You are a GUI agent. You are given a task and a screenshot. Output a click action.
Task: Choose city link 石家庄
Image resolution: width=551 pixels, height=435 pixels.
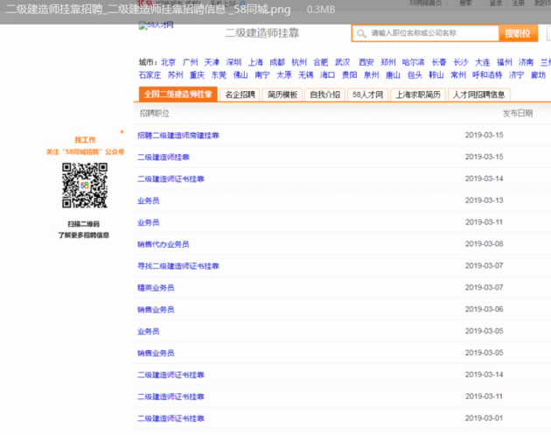tap(150, 75)
